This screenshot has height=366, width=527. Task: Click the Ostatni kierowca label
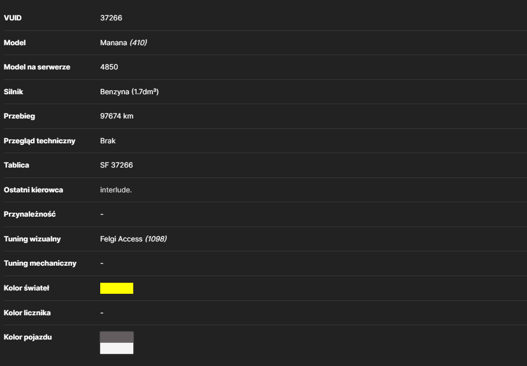33,190
